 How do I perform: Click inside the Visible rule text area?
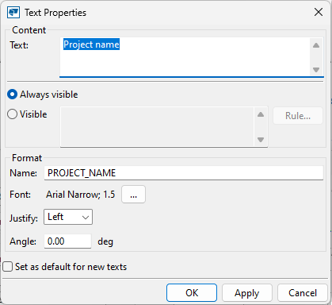(x=157, y=126)
